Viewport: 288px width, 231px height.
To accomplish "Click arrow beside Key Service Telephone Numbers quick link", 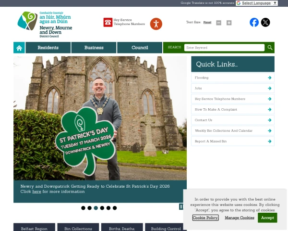I will (269, 99).
